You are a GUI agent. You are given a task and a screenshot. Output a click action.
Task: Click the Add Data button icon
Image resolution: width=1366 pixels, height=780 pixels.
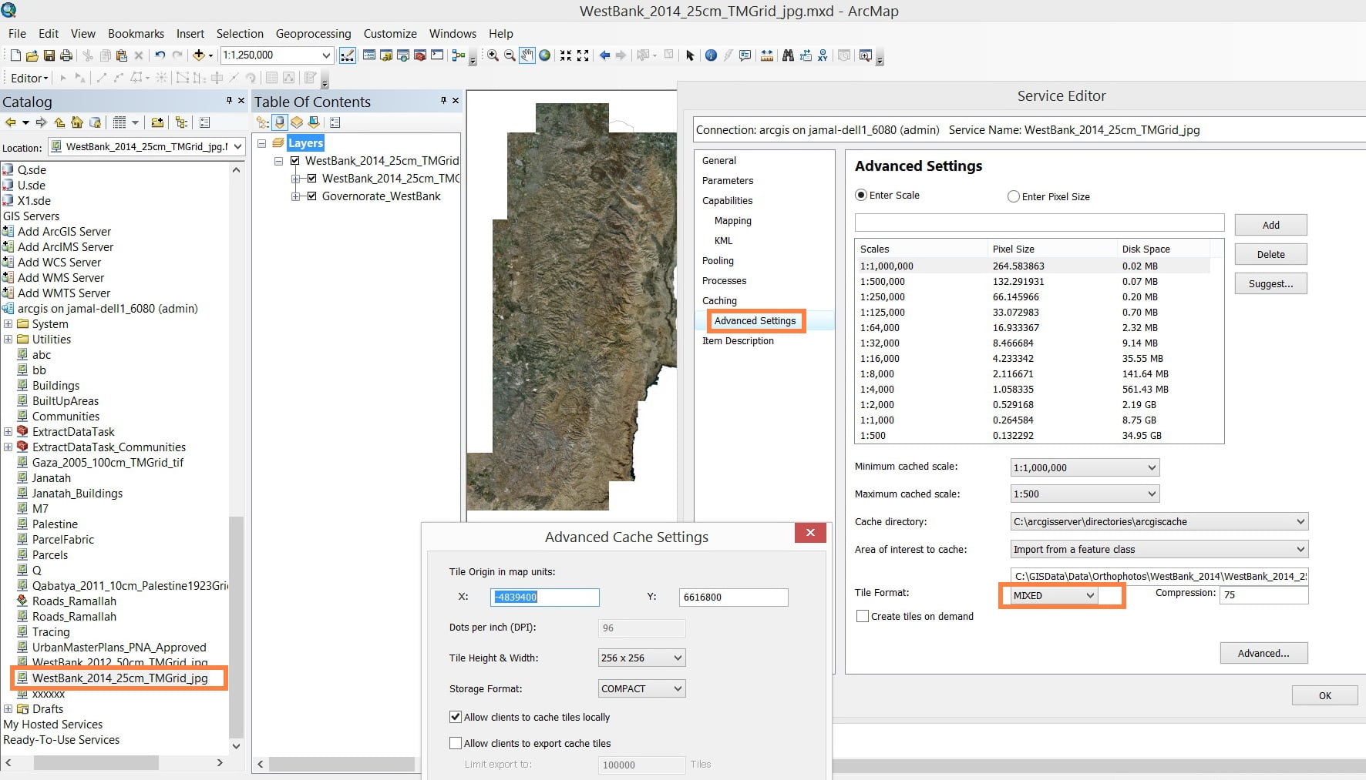click(x=199, y=55)
